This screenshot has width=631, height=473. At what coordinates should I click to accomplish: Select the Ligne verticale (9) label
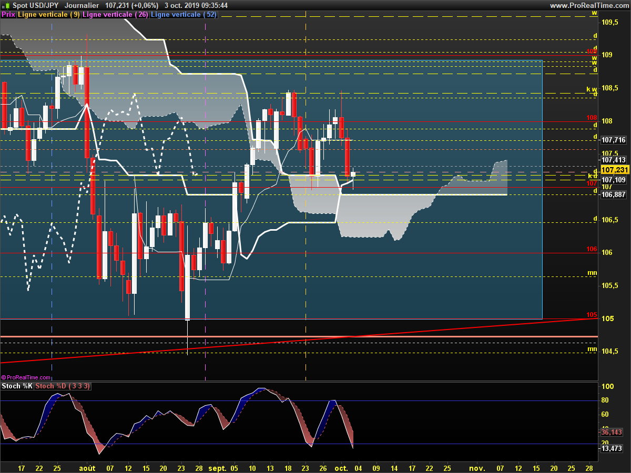pyautogui.click(x=49, y=15)
